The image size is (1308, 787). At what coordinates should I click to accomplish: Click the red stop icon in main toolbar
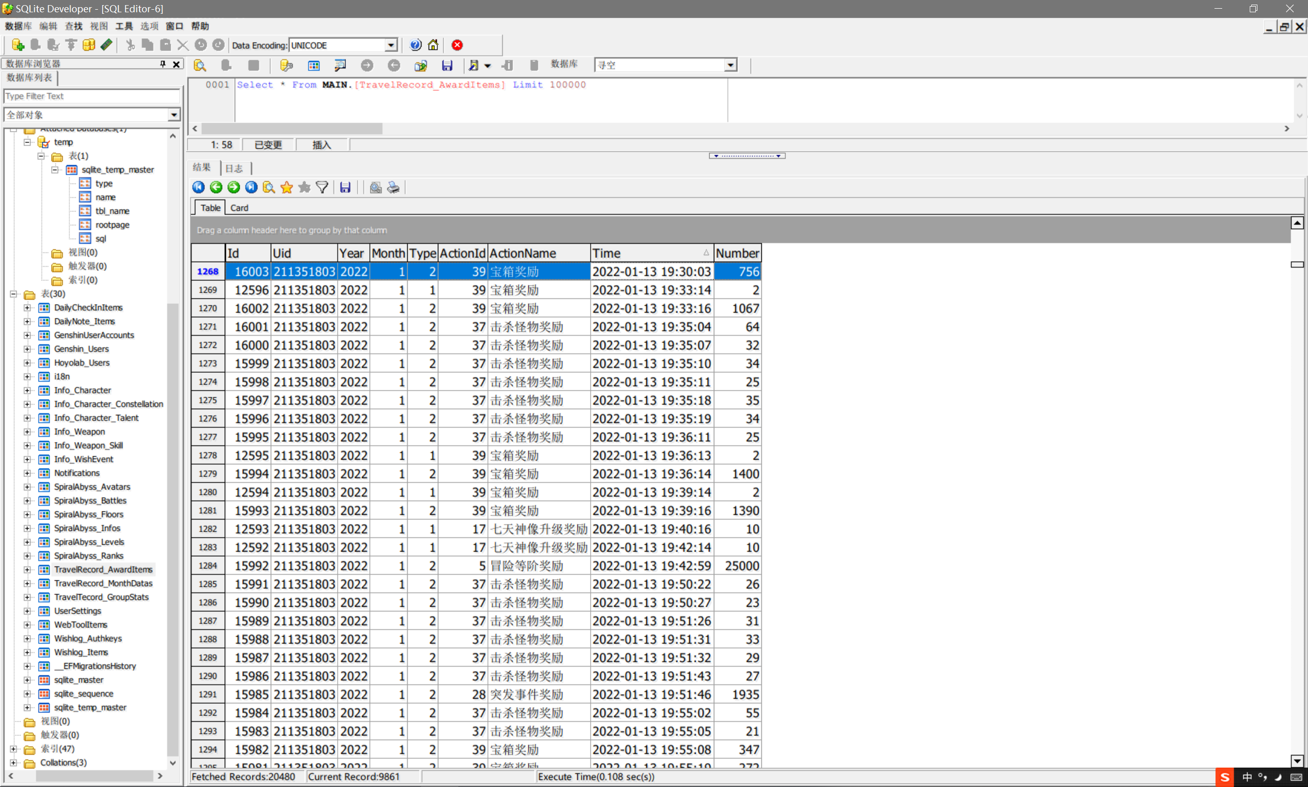457,45
